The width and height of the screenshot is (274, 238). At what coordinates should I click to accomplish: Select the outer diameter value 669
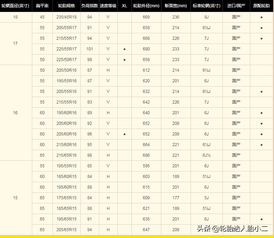(x=146, y=17)
